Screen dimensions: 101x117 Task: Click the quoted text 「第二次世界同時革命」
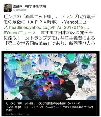(28, 43)
